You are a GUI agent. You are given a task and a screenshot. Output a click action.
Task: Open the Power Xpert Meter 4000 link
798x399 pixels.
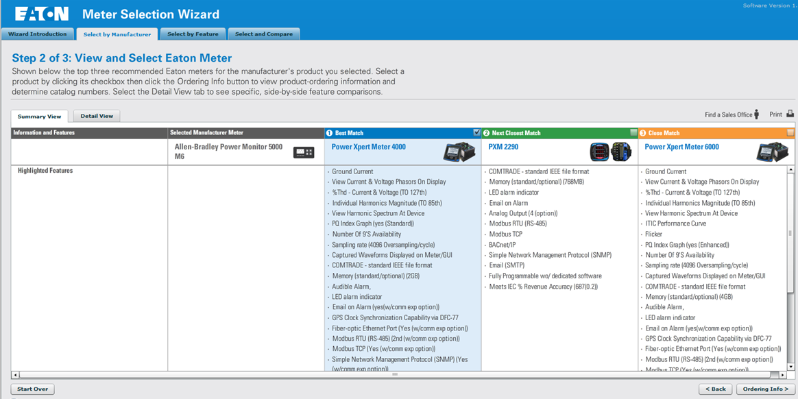(x=368, y=147)
